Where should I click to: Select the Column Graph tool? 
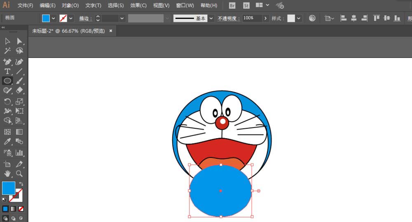coord(19,153)
